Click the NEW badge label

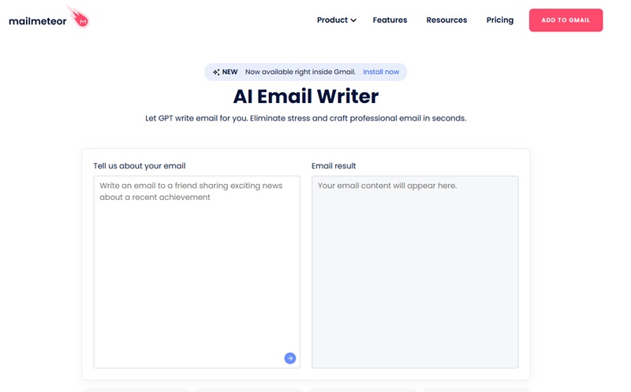[x=230, y=72]
